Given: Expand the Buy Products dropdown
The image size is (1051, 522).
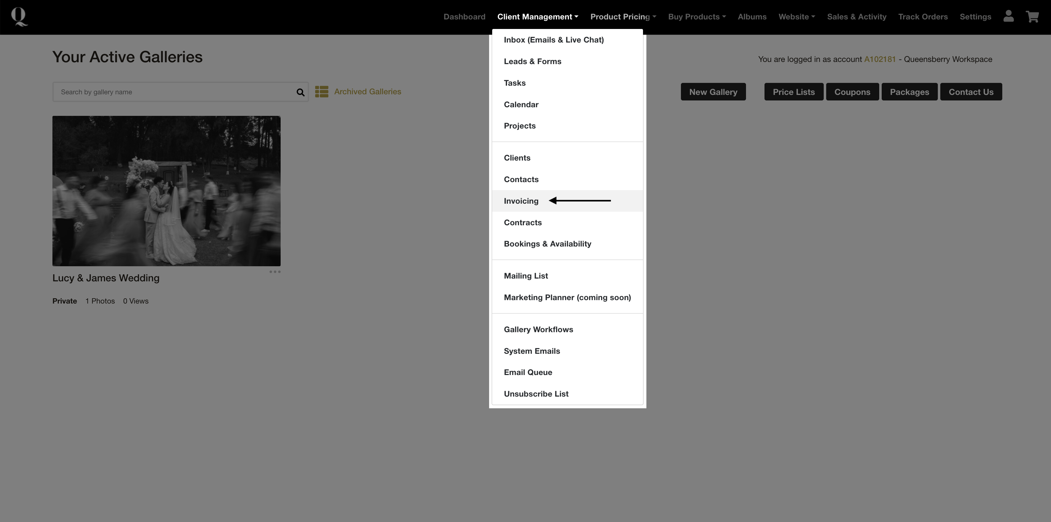Looking at the screenshot, I should [x=696, y=17].
